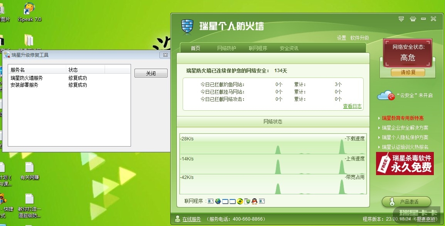Select the 安装部署服务 row
This screenshot has width=445, height=226.
point(69,85)
